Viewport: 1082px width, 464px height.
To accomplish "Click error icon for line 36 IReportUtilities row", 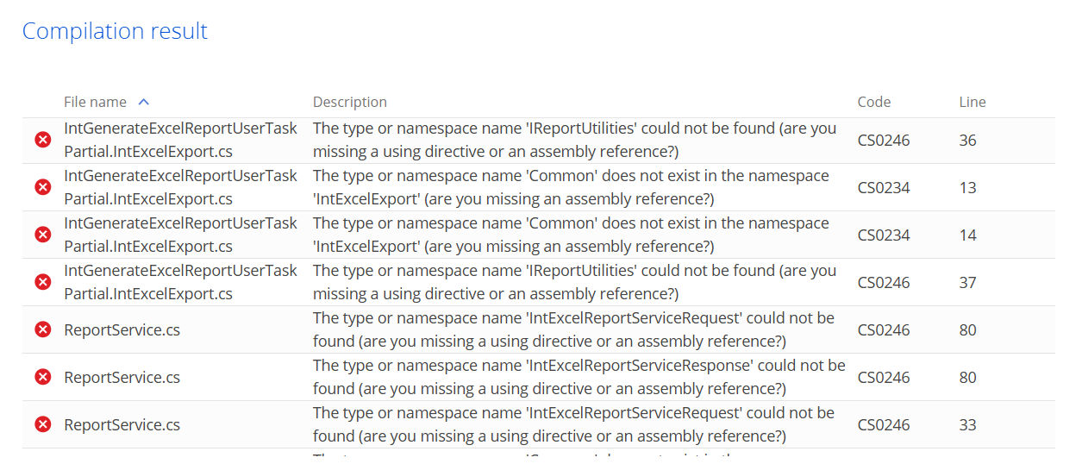I will (x=42, y=140).
